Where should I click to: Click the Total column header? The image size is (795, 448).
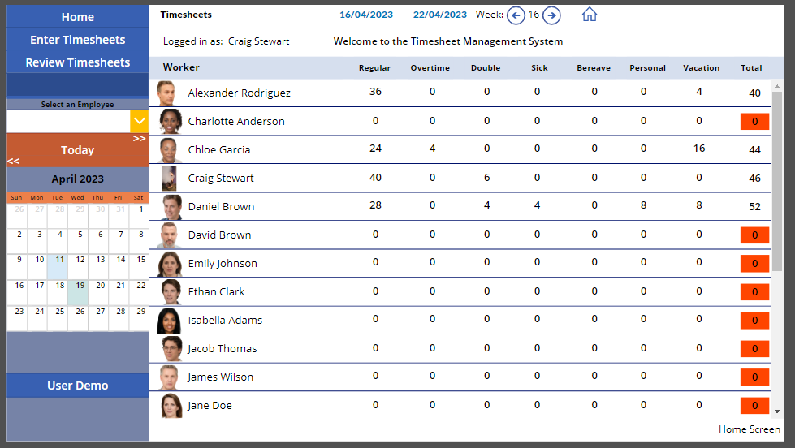tap(751, 68)
